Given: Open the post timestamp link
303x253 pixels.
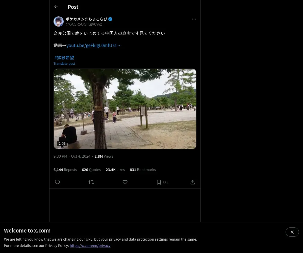Looking at the screenshot, I should click(72, 156).
